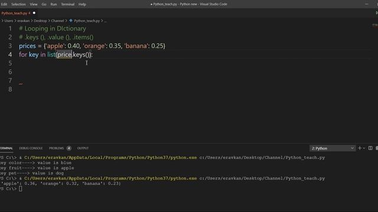Click the split terminal icon
This screenshot has height=212, width=378.
(370, 148)
